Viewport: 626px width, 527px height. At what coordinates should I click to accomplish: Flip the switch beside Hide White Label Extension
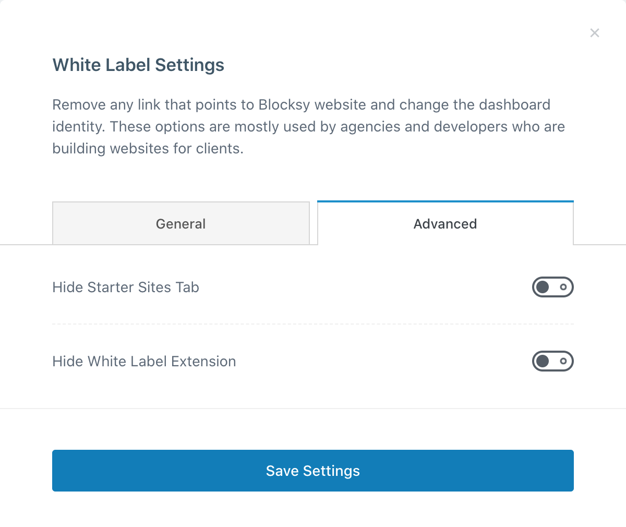click(552, 361)
